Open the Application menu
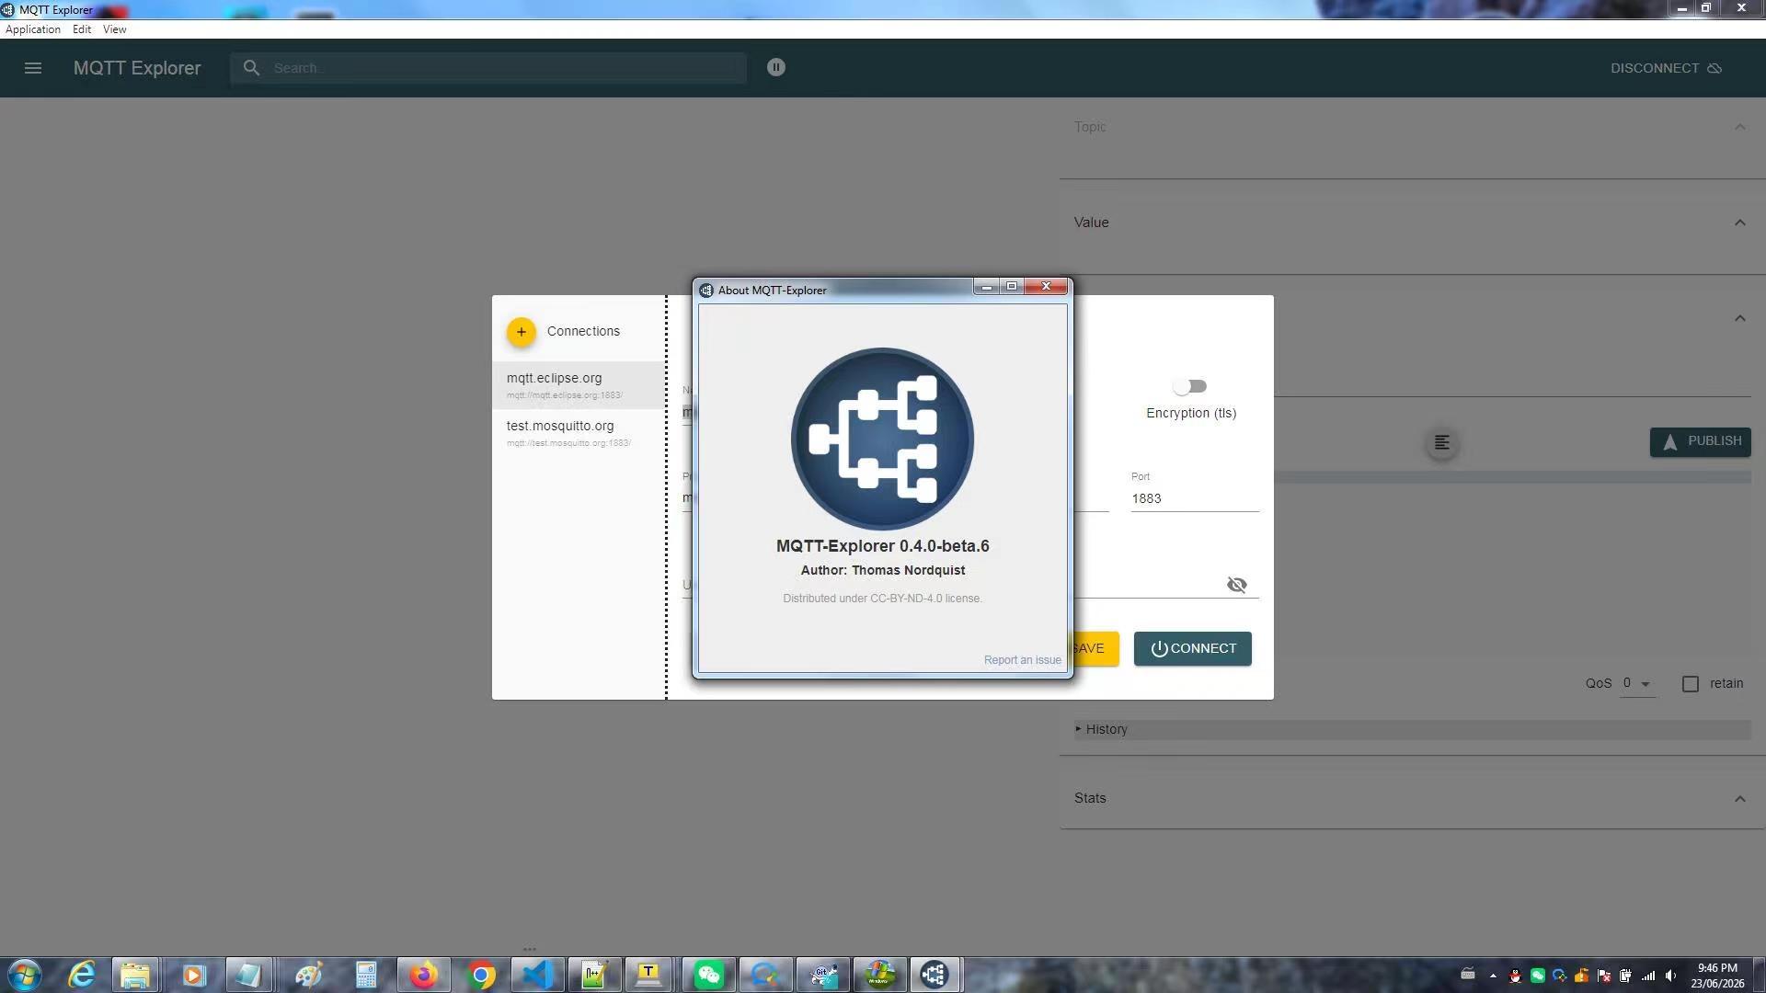Image resolution: width=1766 pixels, height=993 pixels. [x=33, y=29]
